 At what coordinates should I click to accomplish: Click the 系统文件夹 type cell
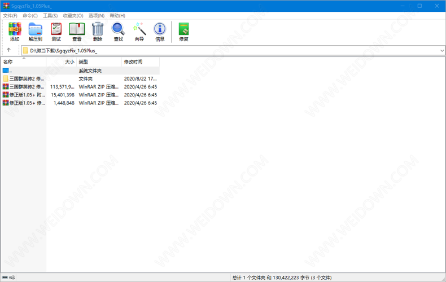(90, 70)
